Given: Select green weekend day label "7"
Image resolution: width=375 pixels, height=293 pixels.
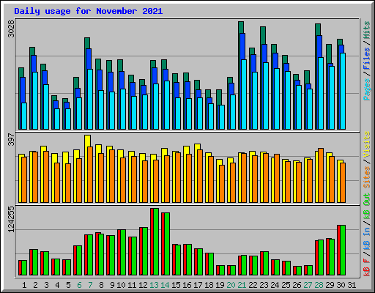Looking at the screenshot, I should (x=90, y=285).
